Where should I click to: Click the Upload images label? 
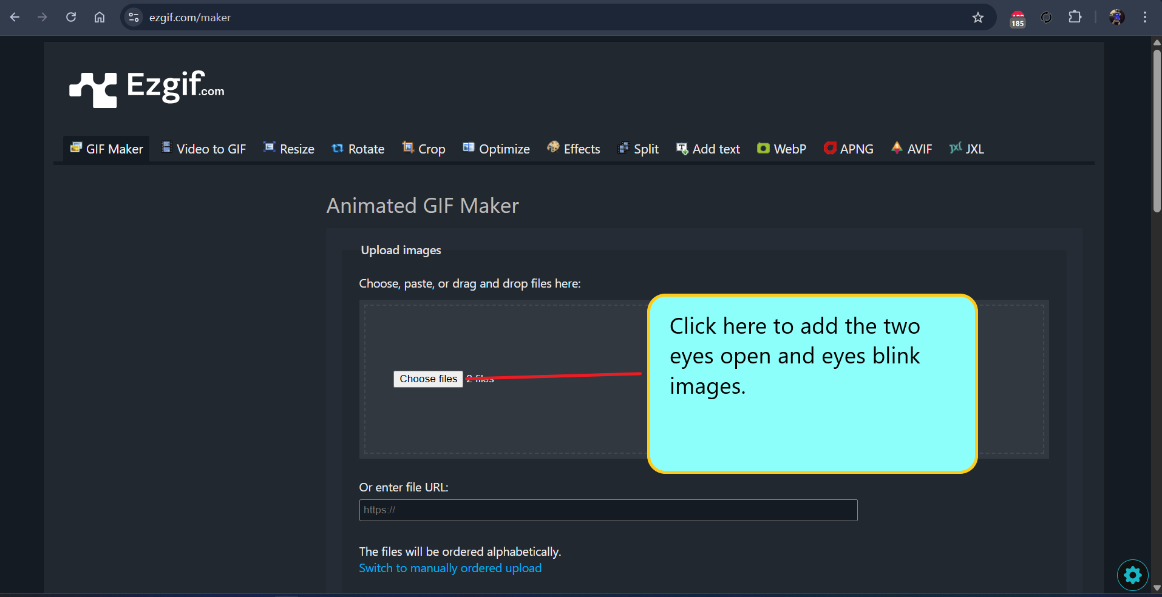401,250
